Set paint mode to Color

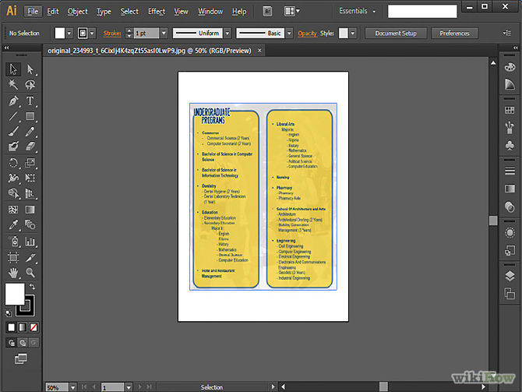pos(12,327)
